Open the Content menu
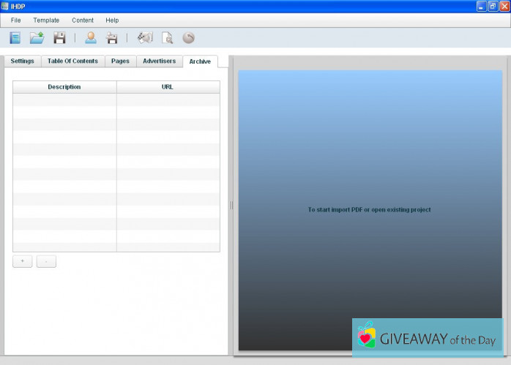The image size is (511, 365). click(x=83, y=20)
